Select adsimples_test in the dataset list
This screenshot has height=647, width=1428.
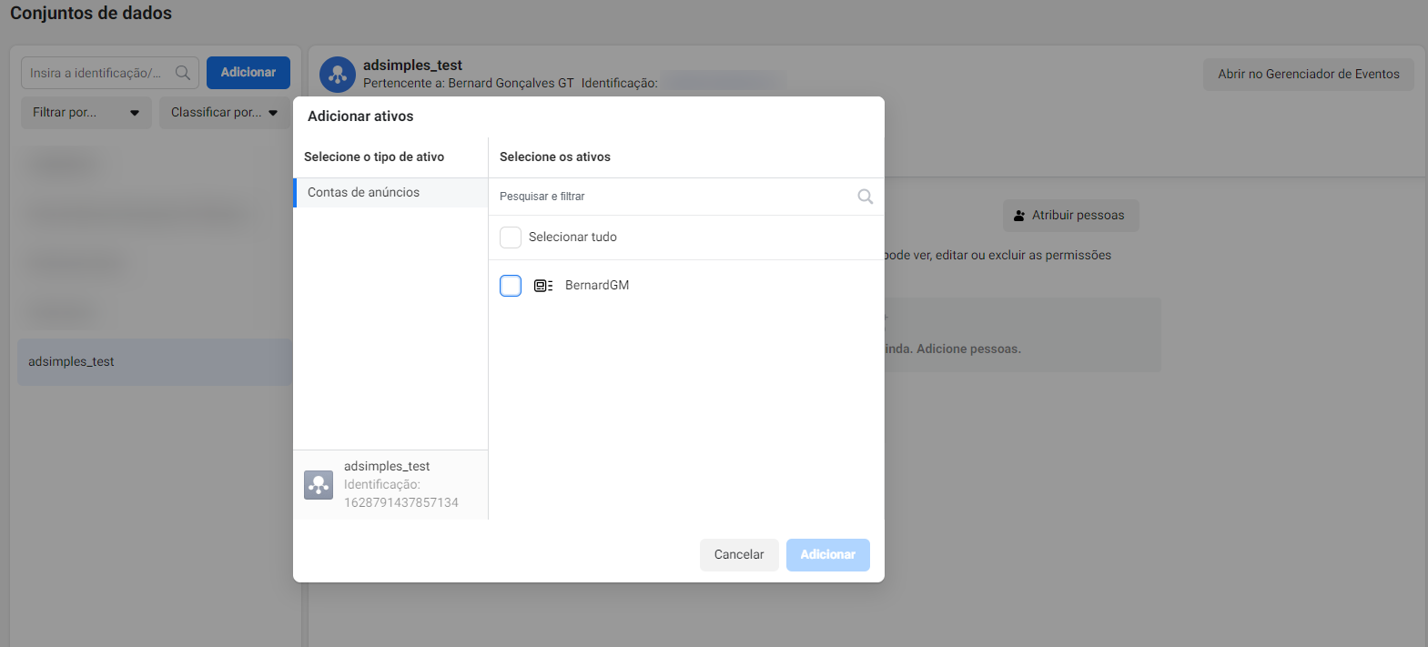(155, 362)
